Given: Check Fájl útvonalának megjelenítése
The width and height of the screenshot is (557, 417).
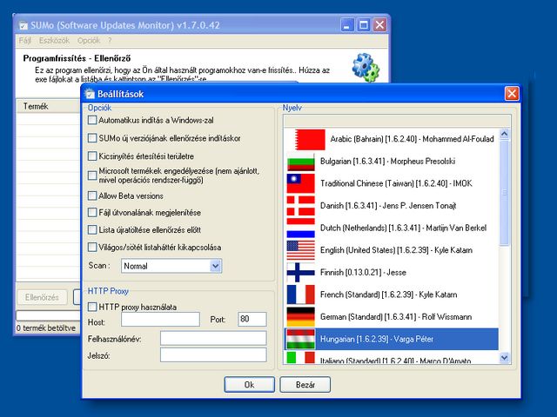Looking at the screenshot, I should [x=92, y=212].
